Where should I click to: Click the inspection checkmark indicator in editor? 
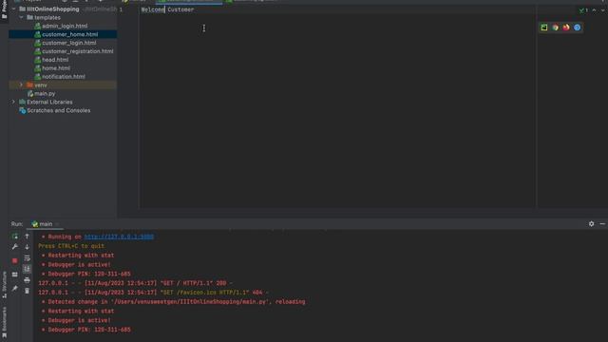click(583, 10)
